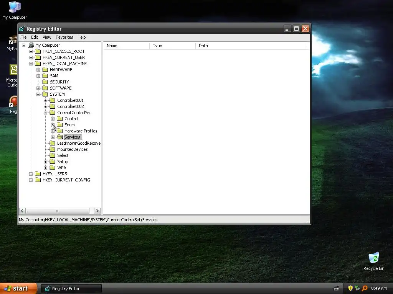Open the Edit menu
The height and width of the screenshot is (294, 393).
click(35, 37)
